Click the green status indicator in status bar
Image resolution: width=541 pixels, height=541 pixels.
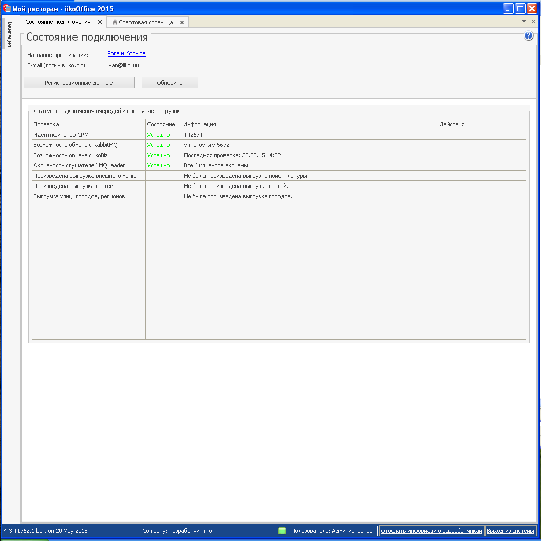282,531
